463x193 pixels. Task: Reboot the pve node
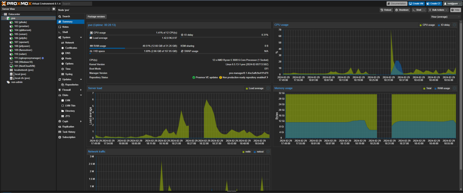click(386, 10)
